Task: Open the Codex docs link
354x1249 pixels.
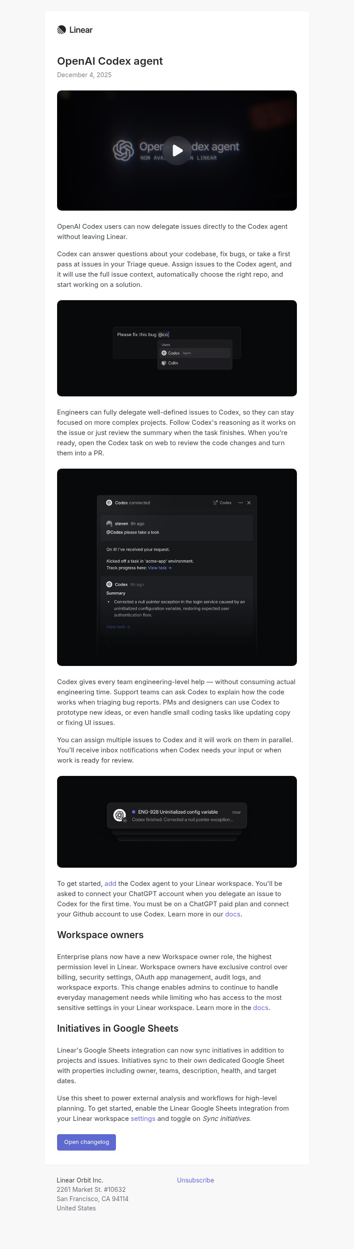Action: pyautogui.click(x=232, y=914)
